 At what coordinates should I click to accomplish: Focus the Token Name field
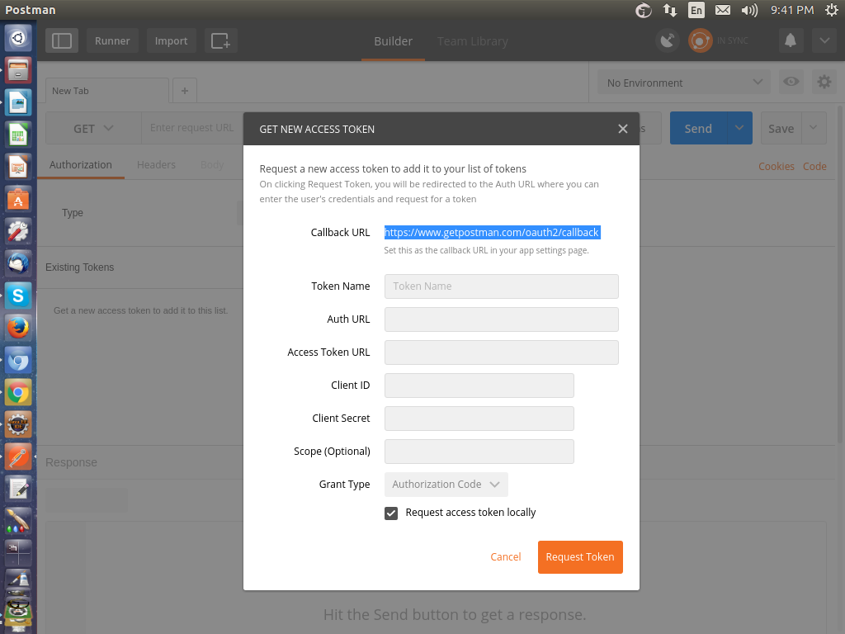pyautogui.click(x=501, y=286)
